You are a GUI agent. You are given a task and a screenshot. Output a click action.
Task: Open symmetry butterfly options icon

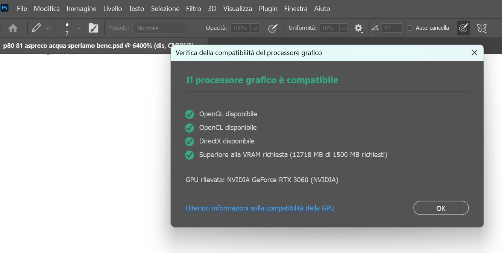[482, 28]
